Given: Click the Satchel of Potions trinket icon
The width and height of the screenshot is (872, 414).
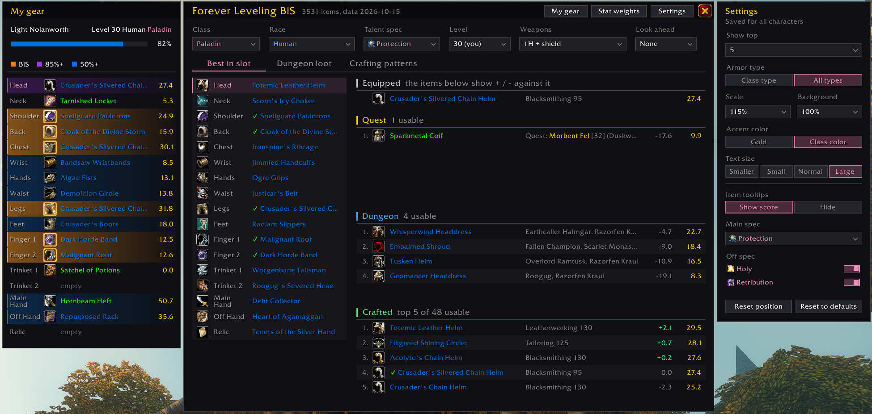Looking at the screenshot, I should (x=50, y=270).
